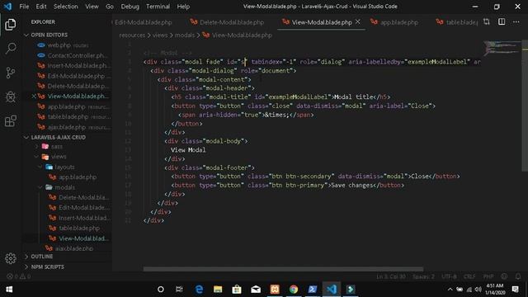Change CRLF end of line sequence
528x297 pixels.
click(x=469, y=276)
